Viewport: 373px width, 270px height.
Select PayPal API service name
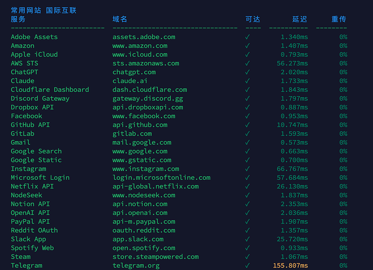[x=30, y=222]
